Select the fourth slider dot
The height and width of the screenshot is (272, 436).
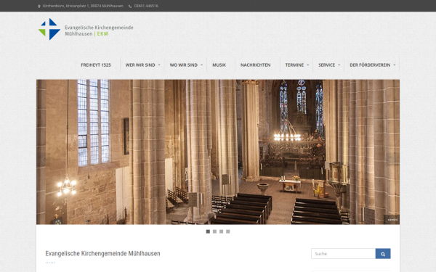pos(228,231)
